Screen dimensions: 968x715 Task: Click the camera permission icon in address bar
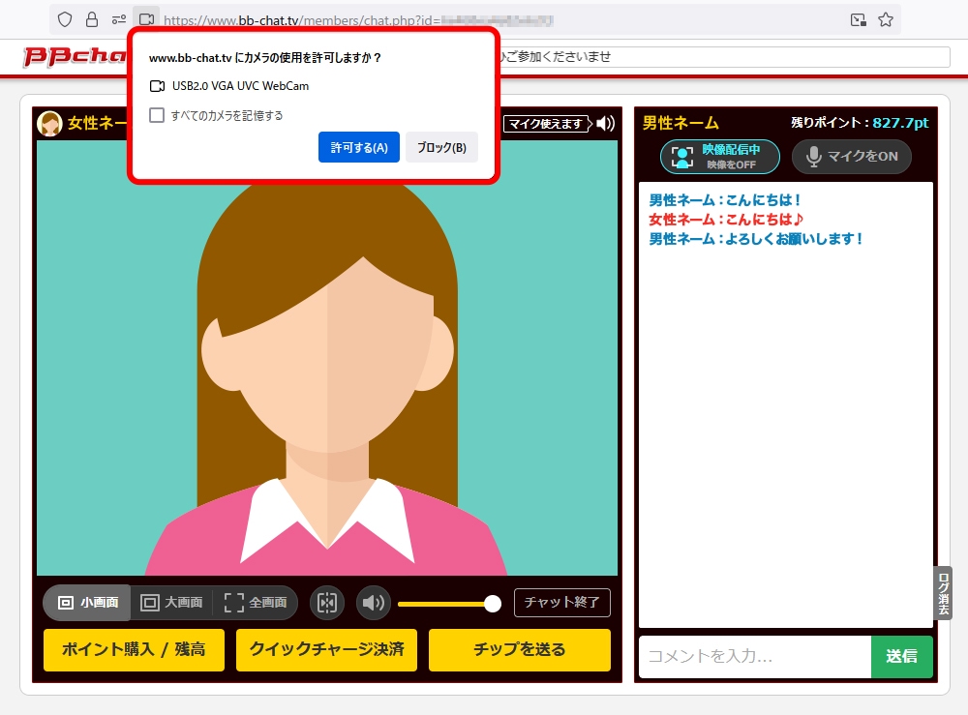(x=146, y=19)
